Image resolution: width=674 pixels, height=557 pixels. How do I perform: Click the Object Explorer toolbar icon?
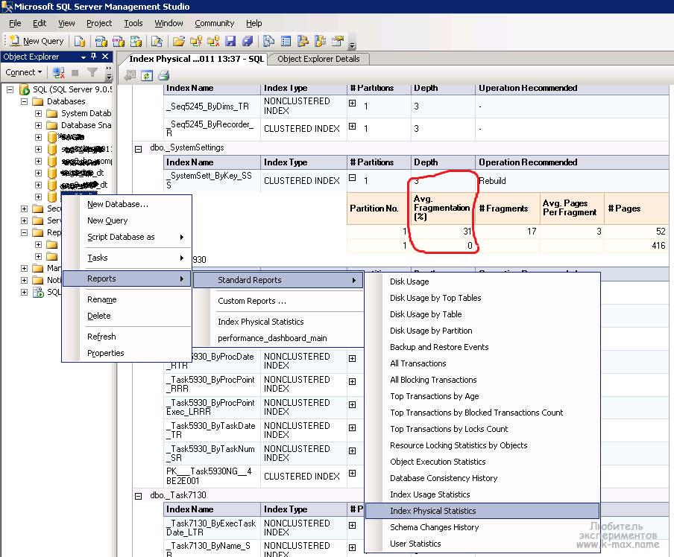click(303, 41)
